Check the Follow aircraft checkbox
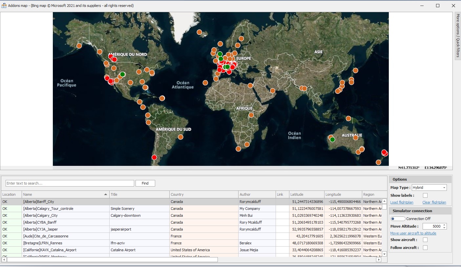This screenshot has height=267, width=461. point(425,248)
